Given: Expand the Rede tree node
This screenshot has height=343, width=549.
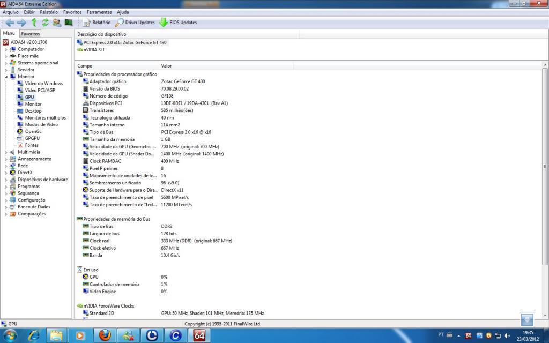Looking at the screenshot, I should pos(6,166).
